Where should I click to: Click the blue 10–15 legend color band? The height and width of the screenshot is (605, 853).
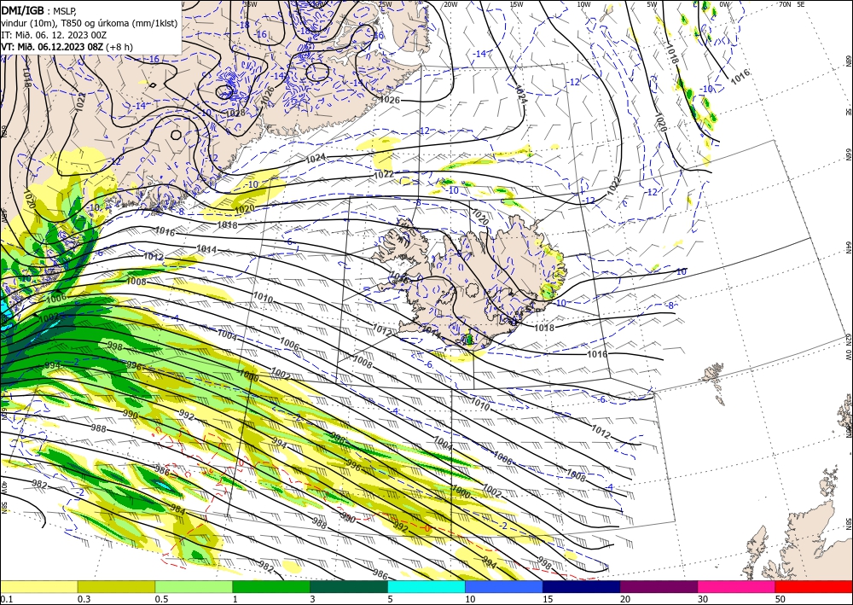(504, 586)
